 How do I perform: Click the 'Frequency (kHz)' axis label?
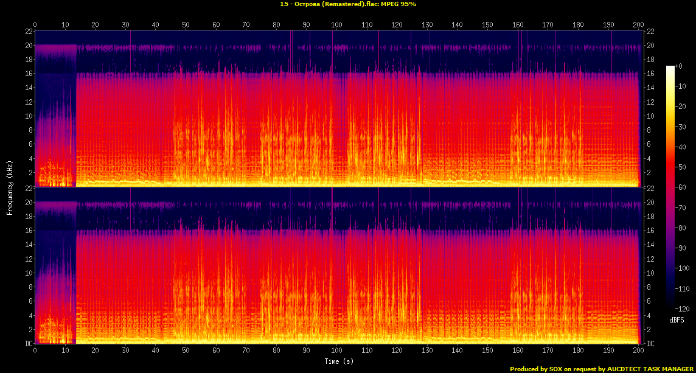10,186
